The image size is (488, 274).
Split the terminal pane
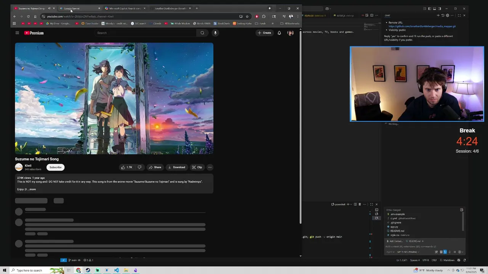click(x=355, y=204)
